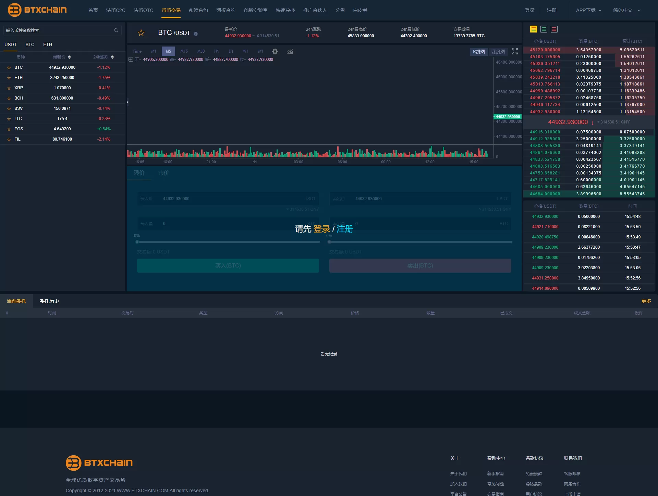Viewport: 658px width, 496px height.
Task: Select the M15 chart interval
Action: [184, 51]
